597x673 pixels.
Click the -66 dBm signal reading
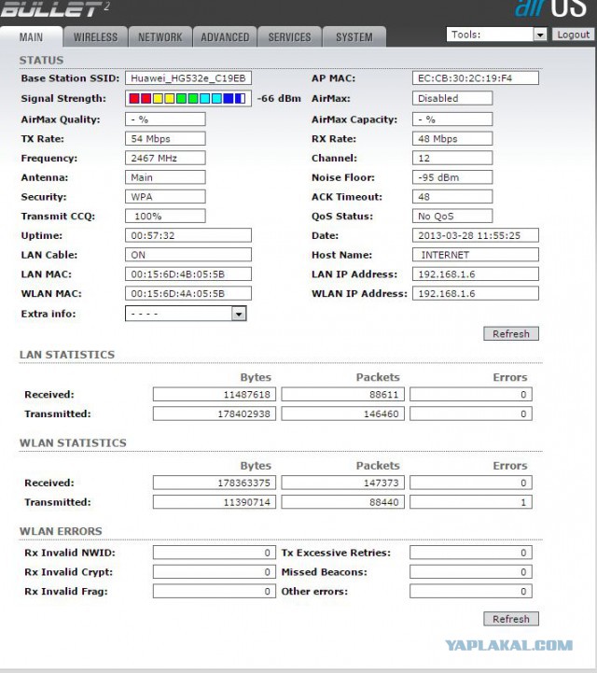[x=279, y=98]
